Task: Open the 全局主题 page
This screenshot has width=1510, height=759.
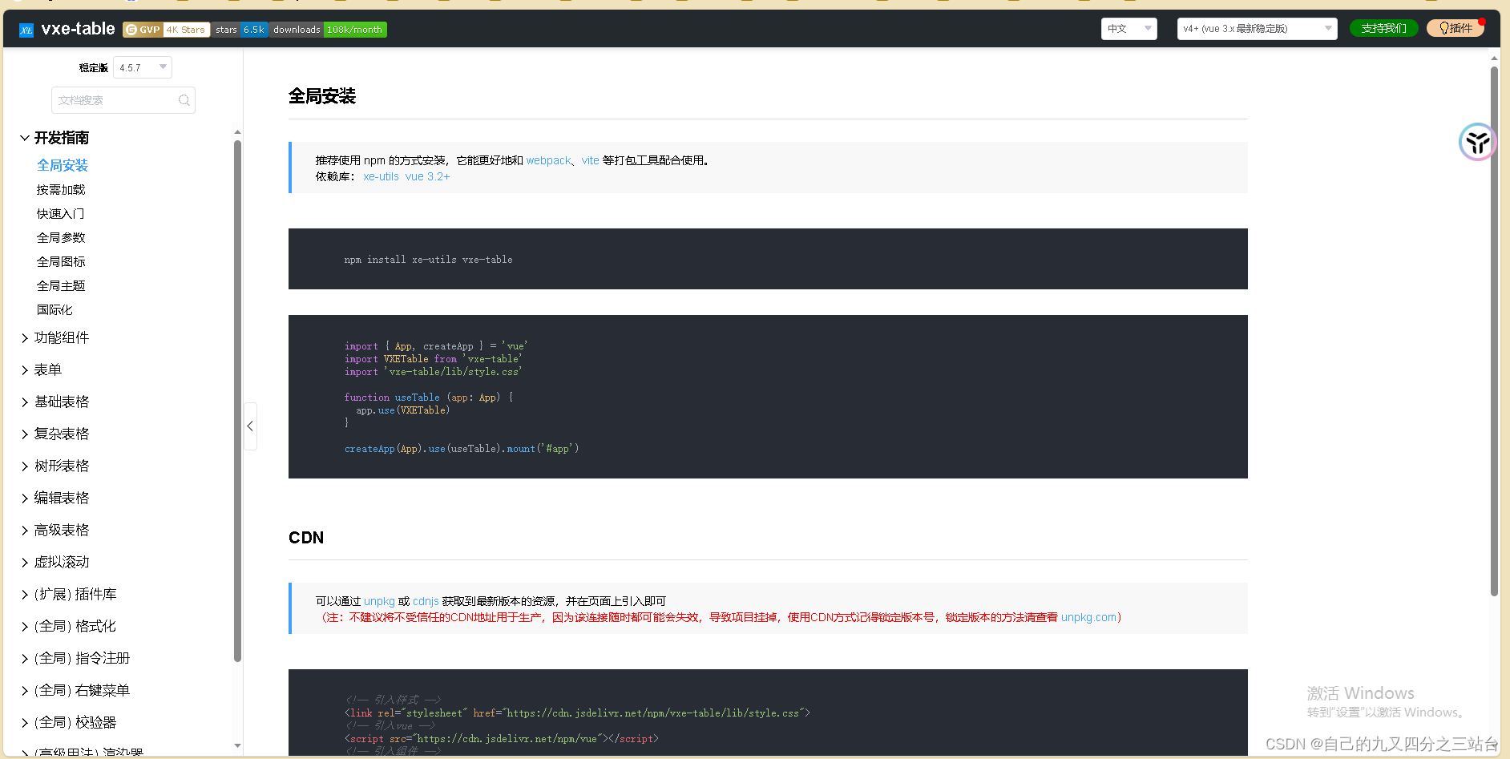Action: coord(61,286)
